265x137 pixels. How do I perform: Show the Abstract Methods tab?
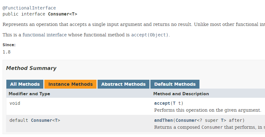[x=123, y=84]
